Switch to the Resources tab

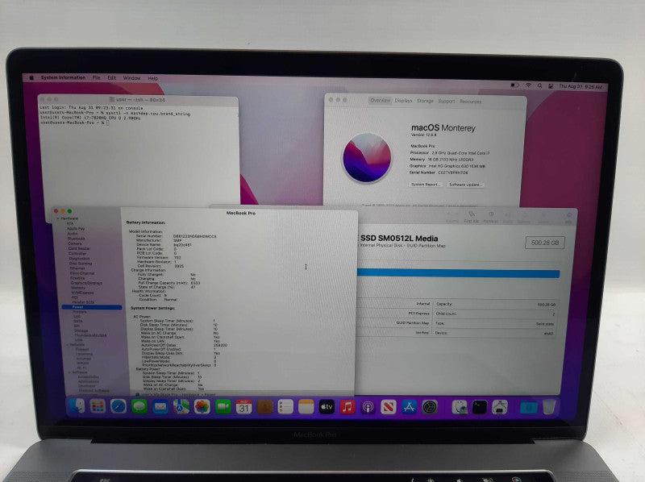click(x=471, y=102)
